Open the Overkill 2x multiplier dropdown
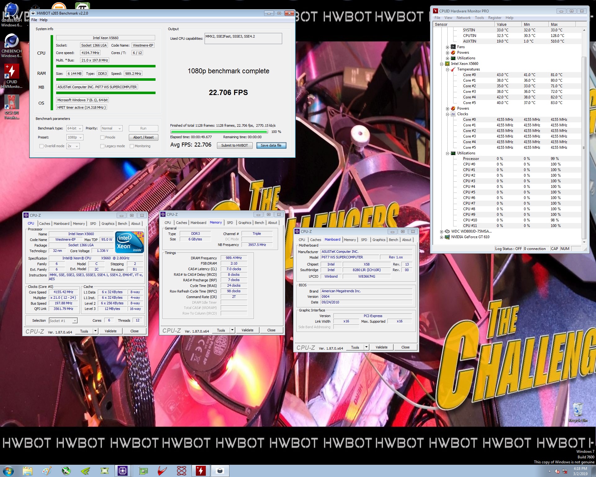This screenshot has height=477, width=596. [73, 146]
